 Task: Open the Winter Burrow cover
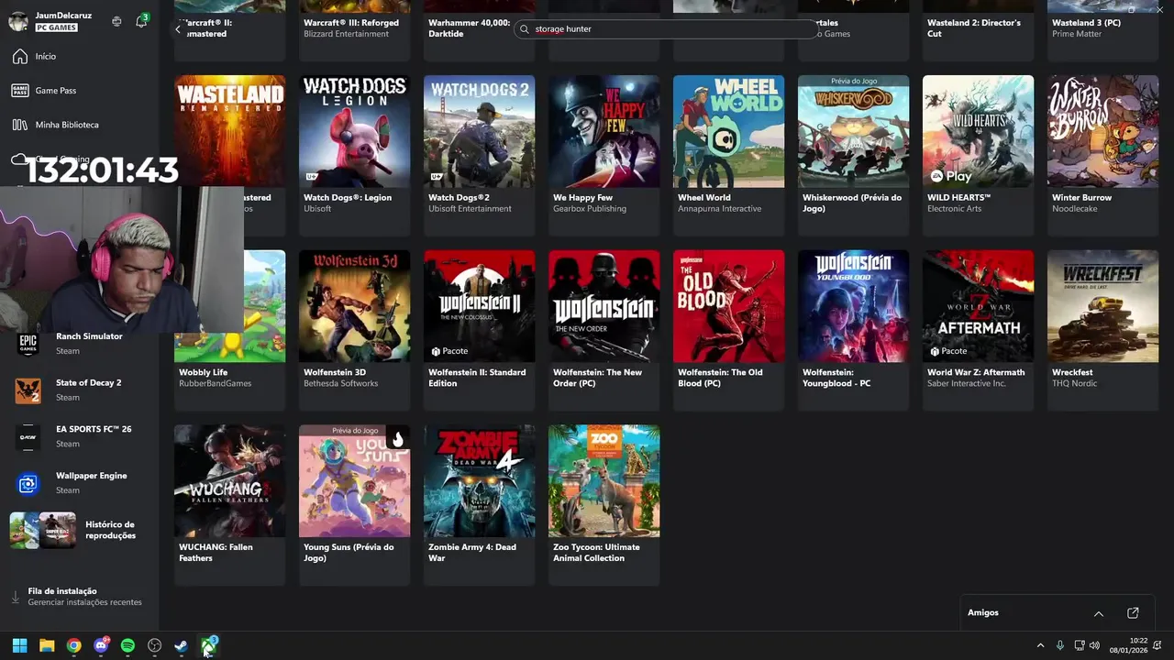[x=1102, y=131]
